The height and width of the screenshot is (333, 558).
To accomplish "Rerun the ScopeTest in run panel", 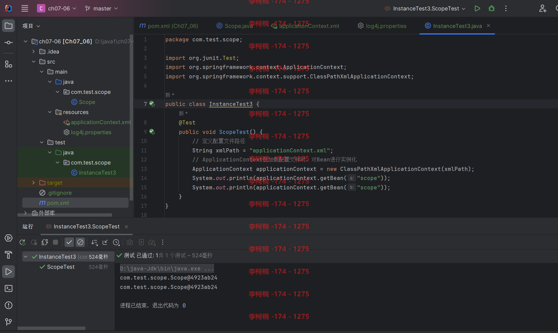I will tap(23, 242).
